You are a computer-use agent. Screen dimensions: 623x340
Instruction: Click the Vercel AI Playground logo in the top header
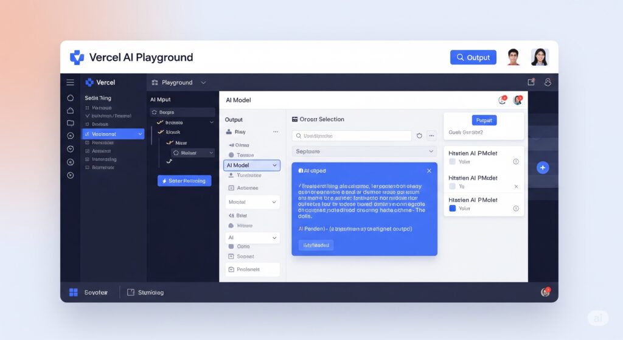(x=77, y=57)
